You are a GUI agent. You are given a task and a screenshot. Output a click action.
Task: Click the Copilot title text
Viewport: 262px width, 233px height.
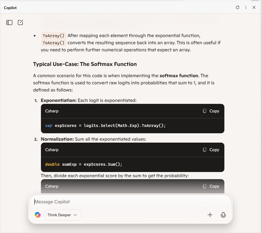tap(10, 8)
